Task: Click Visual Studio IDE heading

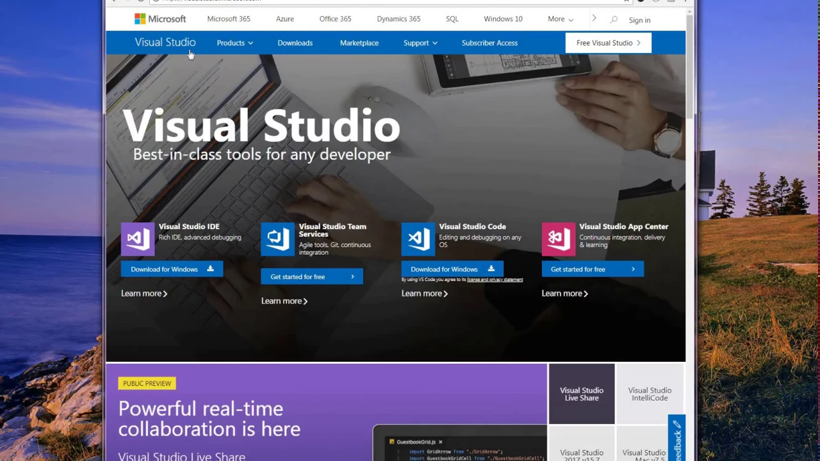Action: [x=189, y=227]
